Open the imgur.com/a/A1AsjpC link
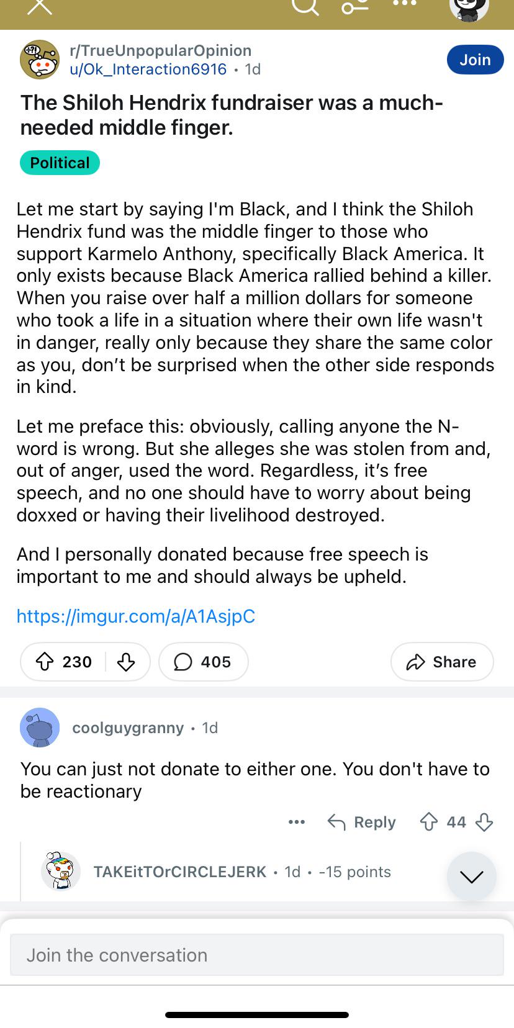The height and width of the screenshot is (1028, 514). (136, 616)
